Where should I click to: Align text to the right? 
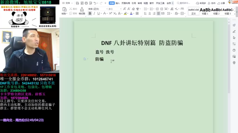[154, 13]
